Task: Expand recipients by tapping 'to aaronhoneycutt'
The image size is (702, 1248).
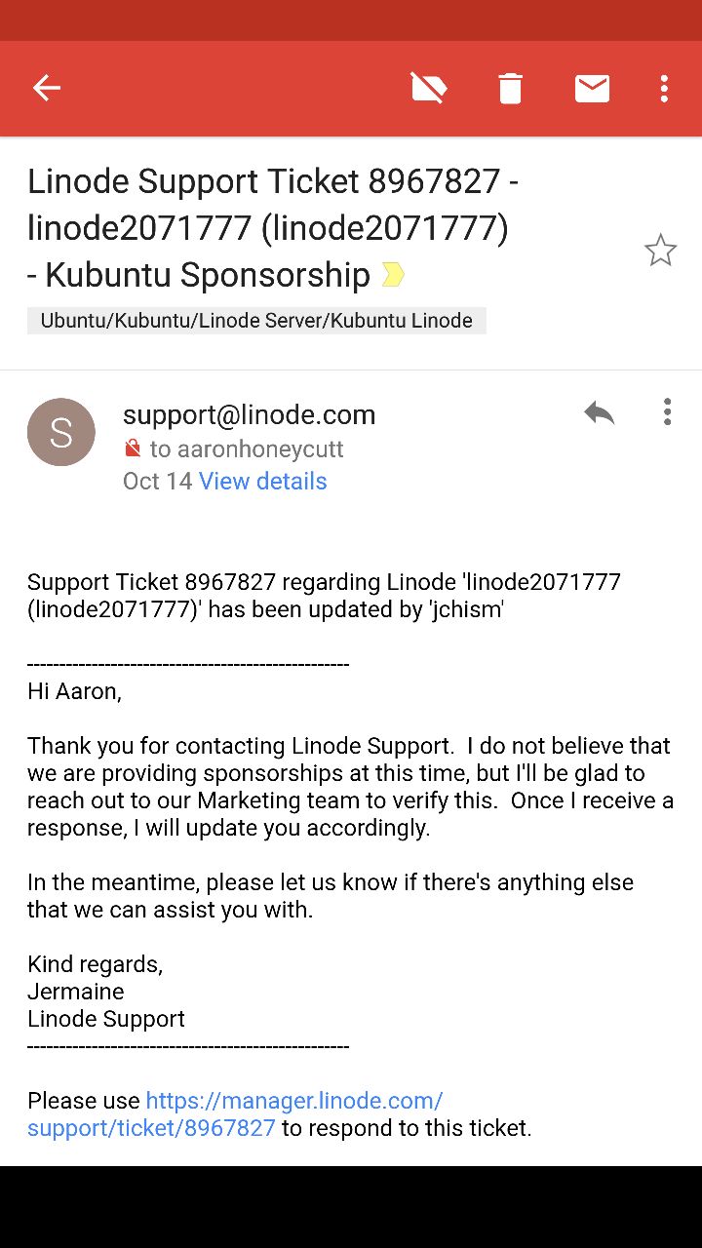Action: (247, 449)
